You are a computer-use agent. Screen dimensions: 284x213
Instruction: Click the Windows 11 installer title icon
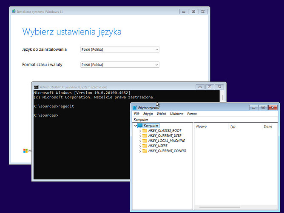[14, 12]
